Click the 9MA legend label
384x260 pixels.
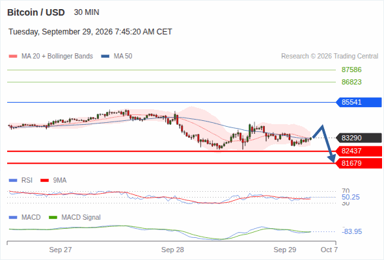coord(60,180)
